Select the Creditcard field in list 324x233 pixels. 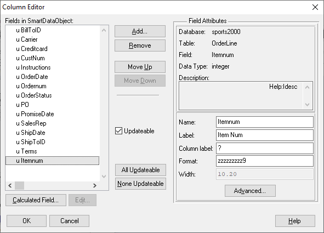[x=52, y=49]
